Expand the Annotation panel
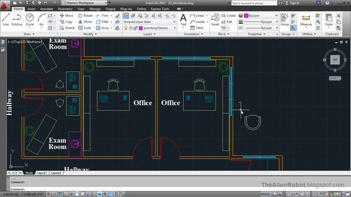 pos(194,34)
